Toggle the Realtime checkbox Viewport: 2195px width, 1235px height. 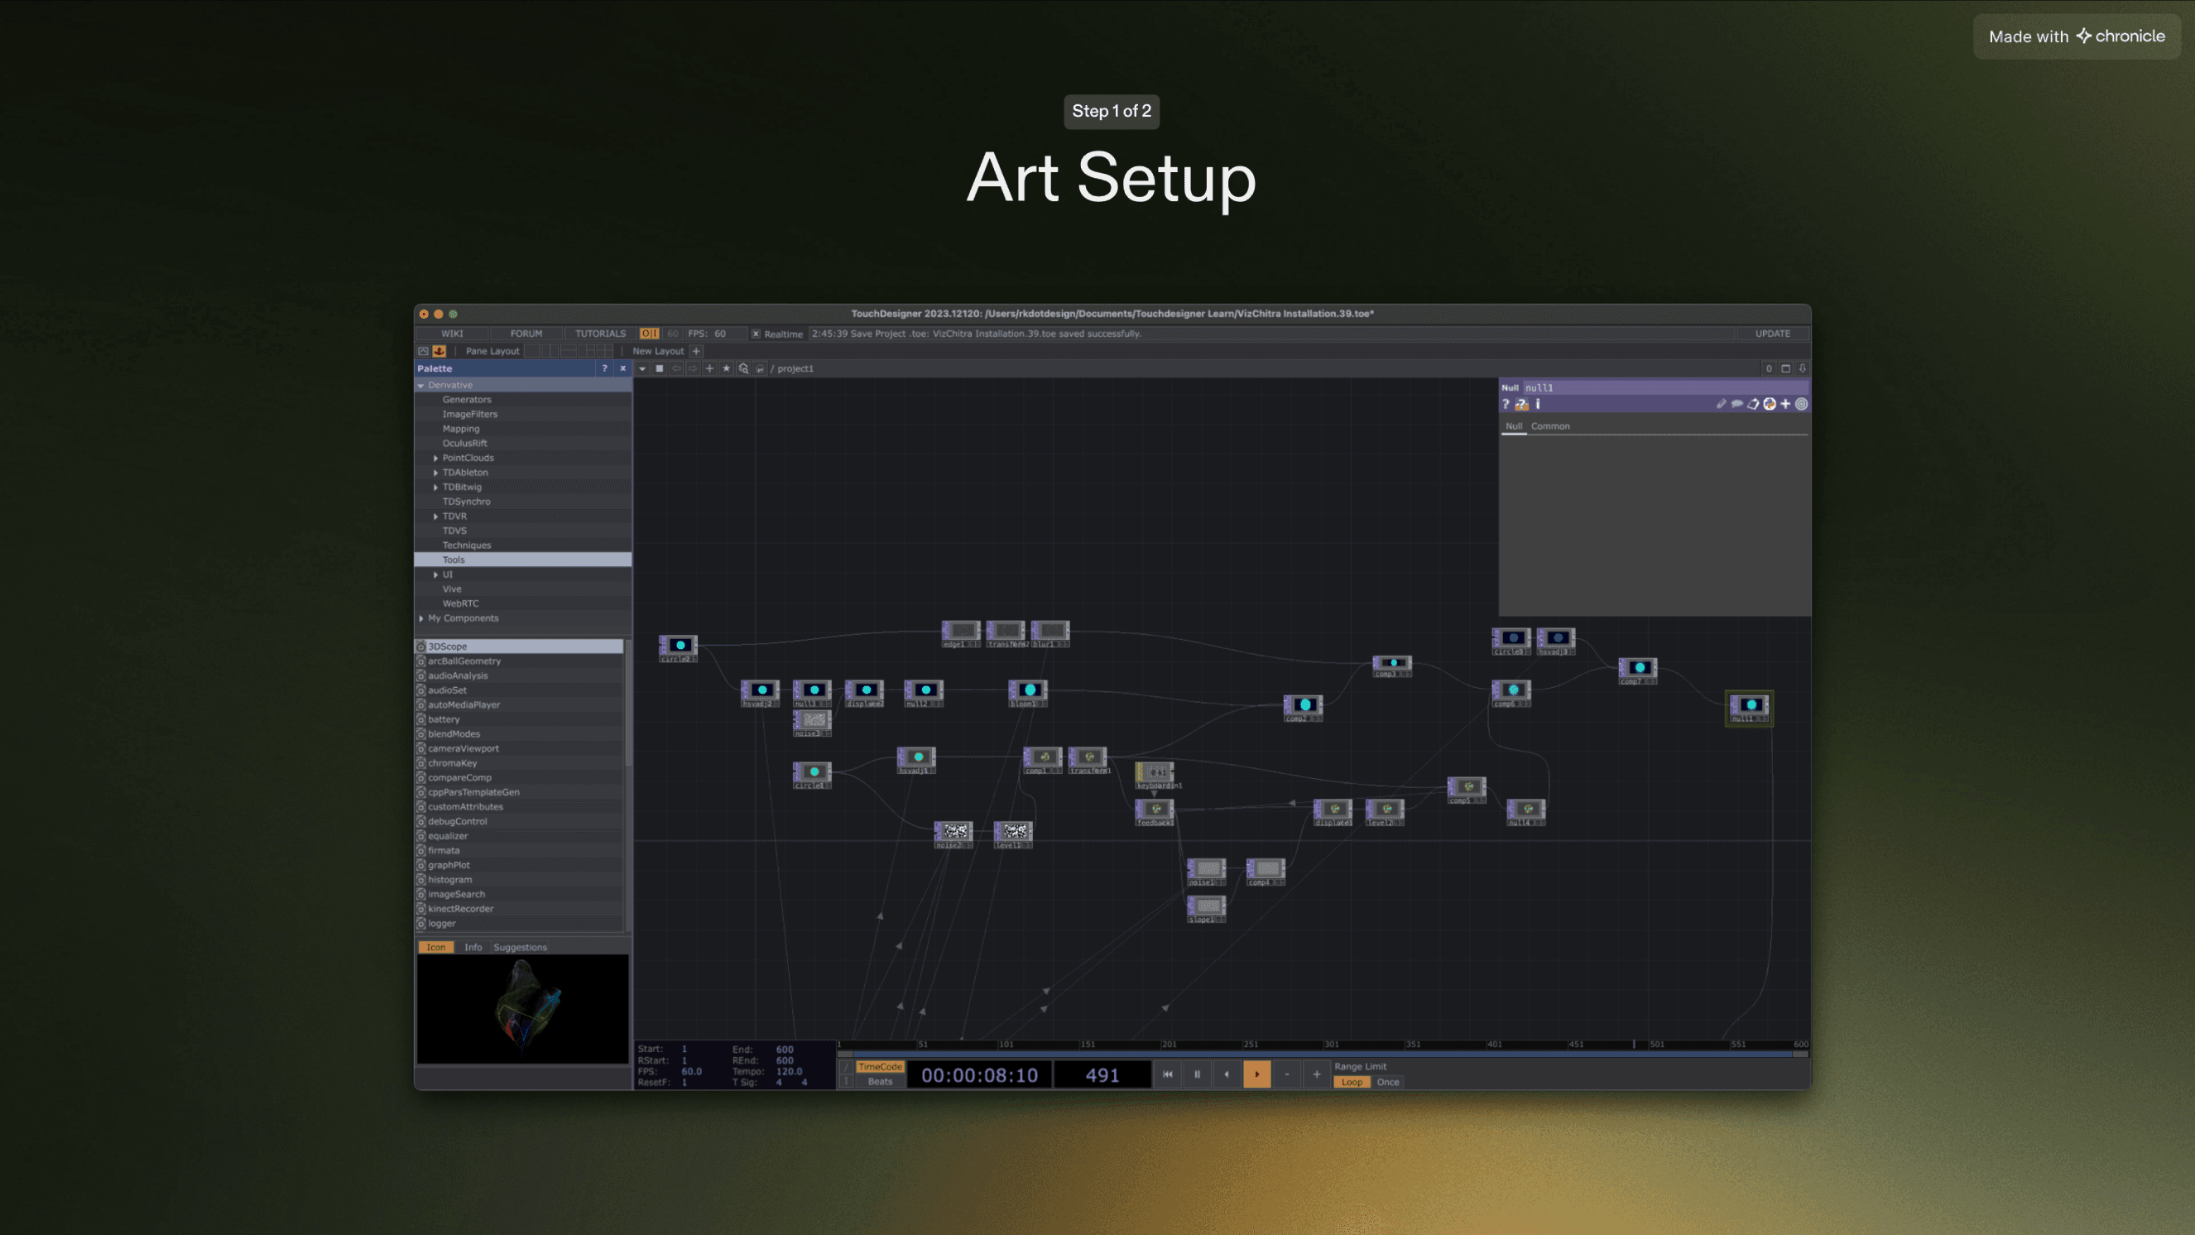click(755, 334)
